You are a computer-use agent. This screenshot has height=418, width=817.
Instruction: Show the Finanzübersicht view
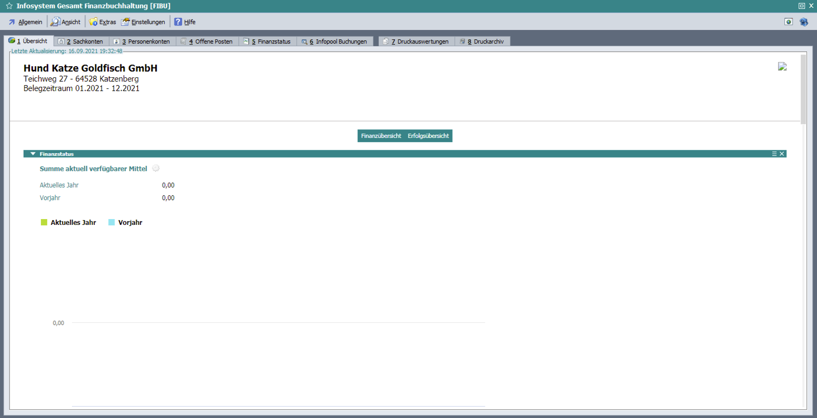pos(381,136)
